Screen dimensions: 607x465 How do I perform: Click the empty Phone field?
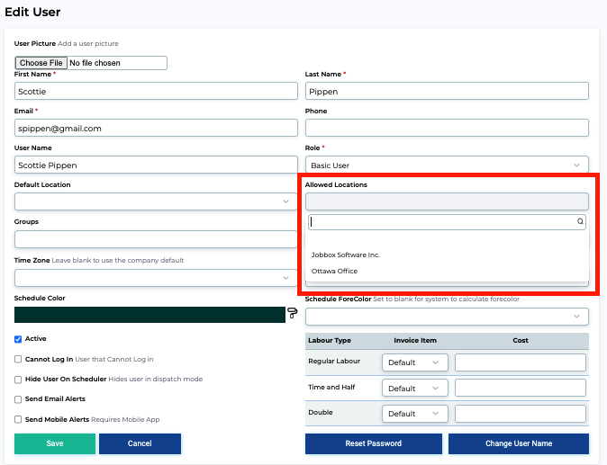point(447,128)
